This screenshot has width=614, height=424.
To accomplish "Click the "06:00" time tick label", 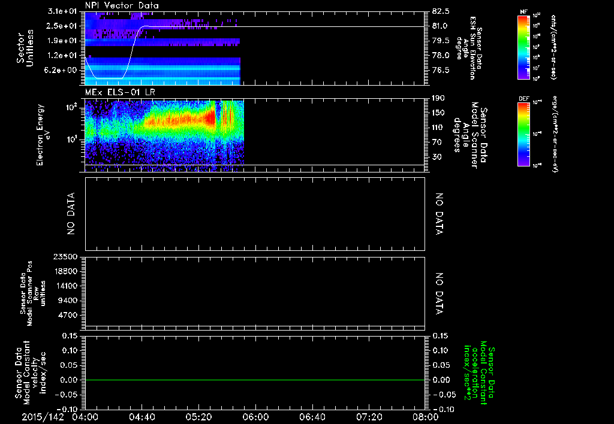I will coord(255,417).
